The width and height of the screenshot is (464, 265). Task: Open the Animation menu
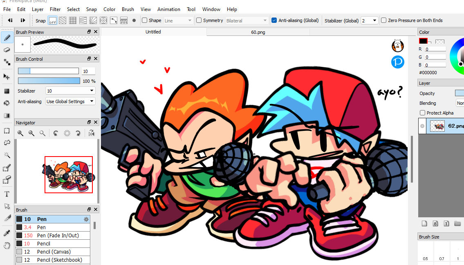point(169,9)
